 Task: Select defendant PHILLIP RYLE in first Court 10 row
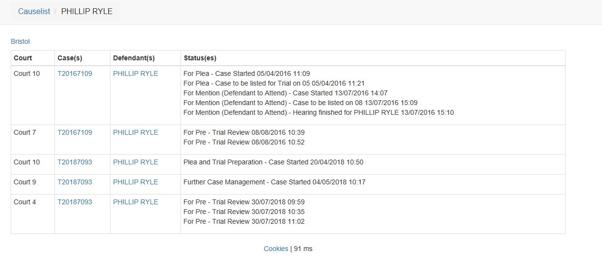point(136,74)
